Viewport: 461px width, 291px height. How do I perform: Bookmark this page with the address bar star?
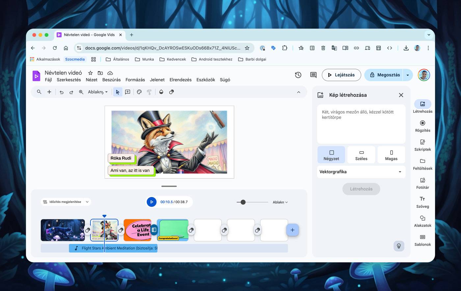(247, 48)
